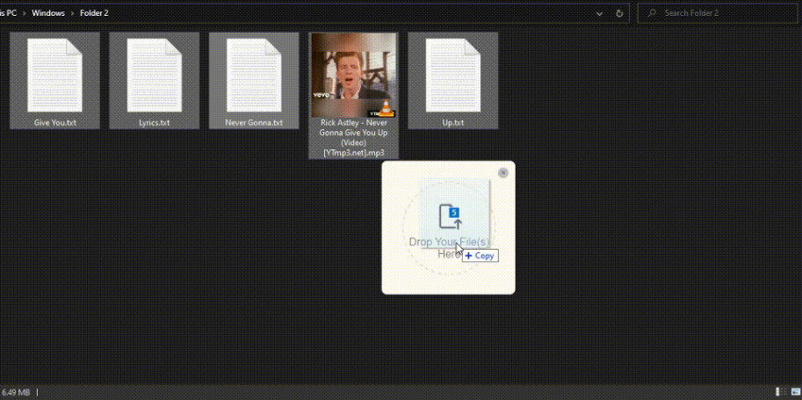Close the Drop Your File(s) Here popup
The width and height of the screenshot is (802, 400).
pyautogui.click(x=502, y=173)
